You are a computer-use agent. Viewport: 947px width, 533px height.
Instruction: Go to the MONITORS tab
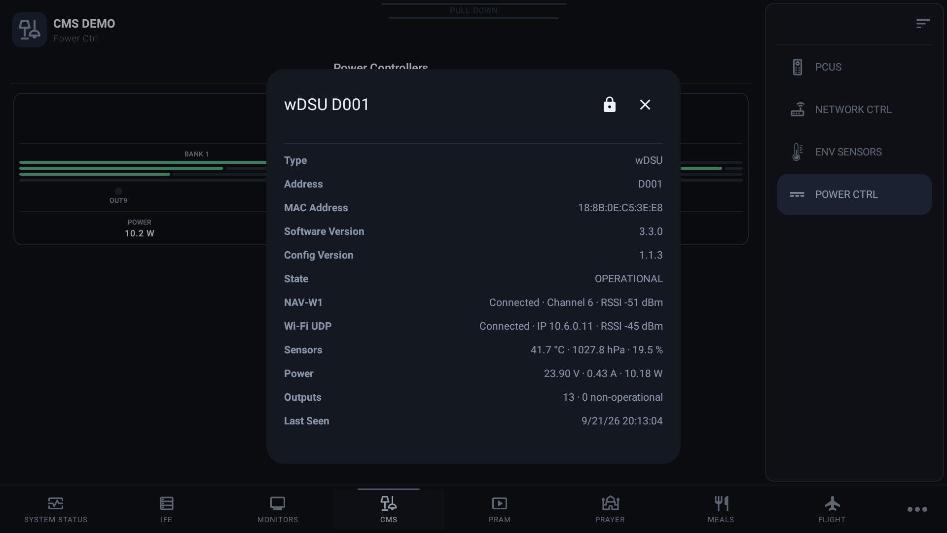[x=278, y=509]
